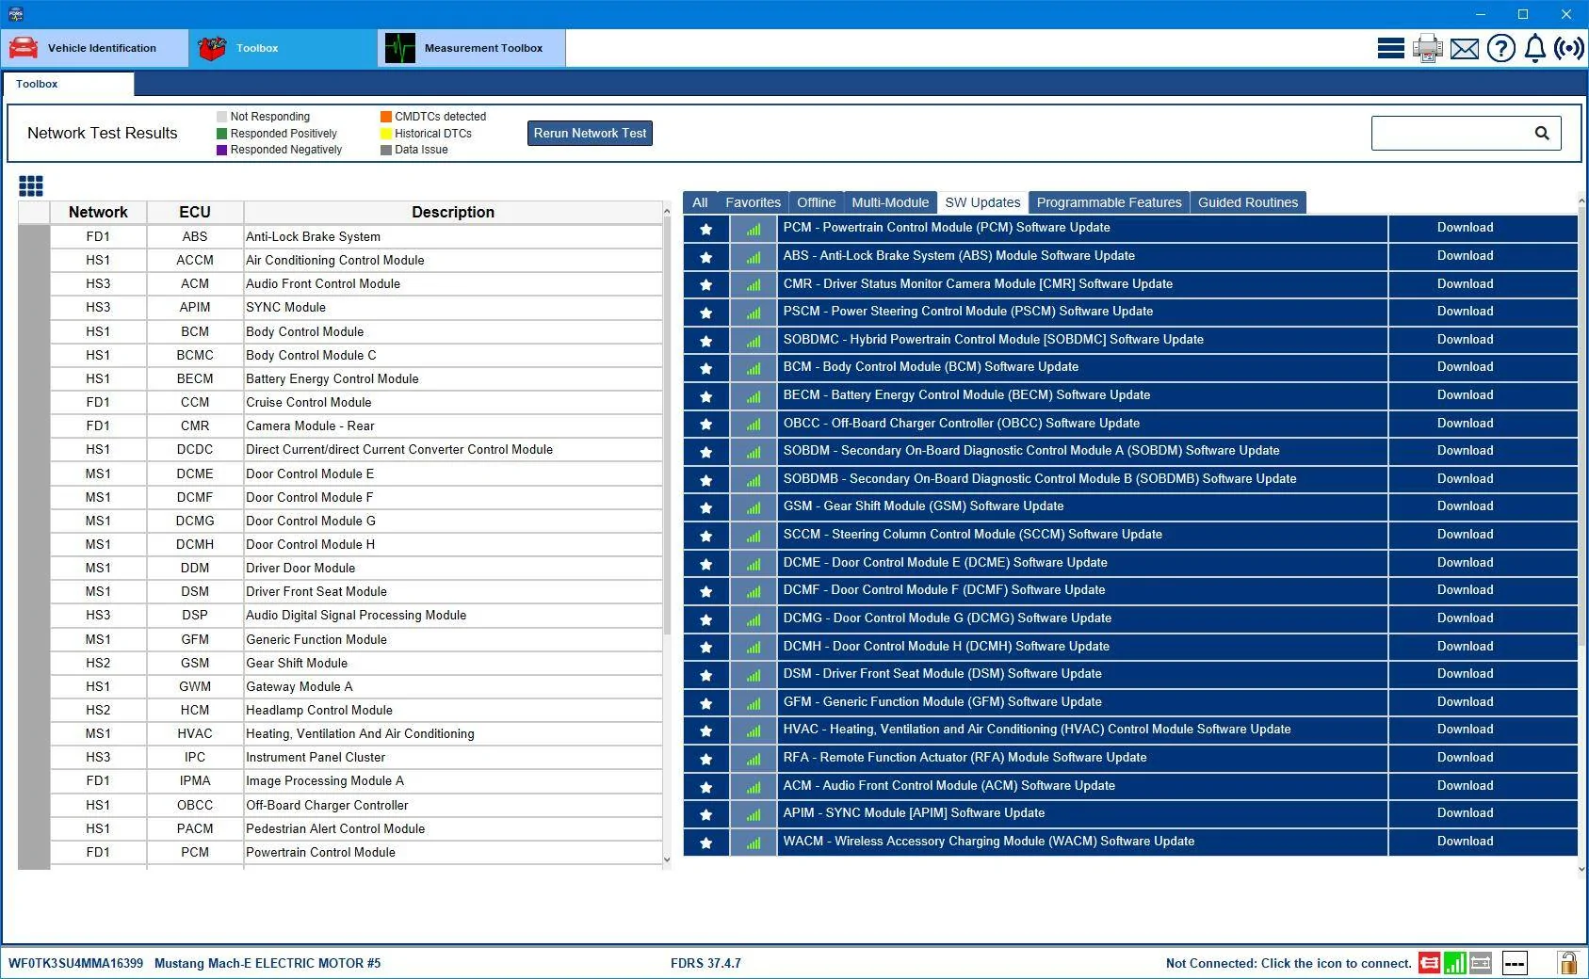This screenshot has height=979, width=1589.
Task: Open the help question mark icon
Action: 1500,48
